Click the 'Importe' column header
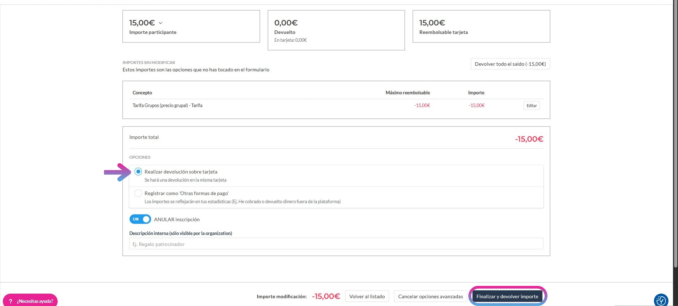 (476, 93)
